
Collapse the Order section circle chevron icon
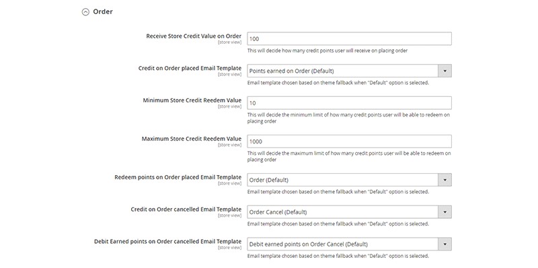click(85, 12)
